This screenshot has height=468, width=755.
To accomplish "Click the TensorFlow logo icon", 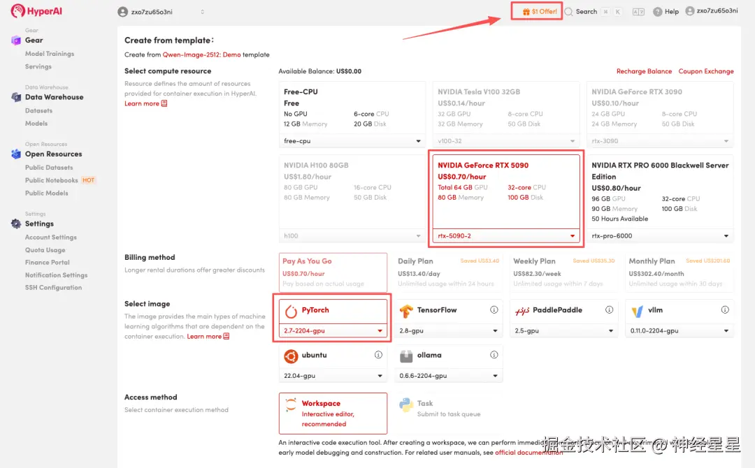I will (x=406, y=312).
